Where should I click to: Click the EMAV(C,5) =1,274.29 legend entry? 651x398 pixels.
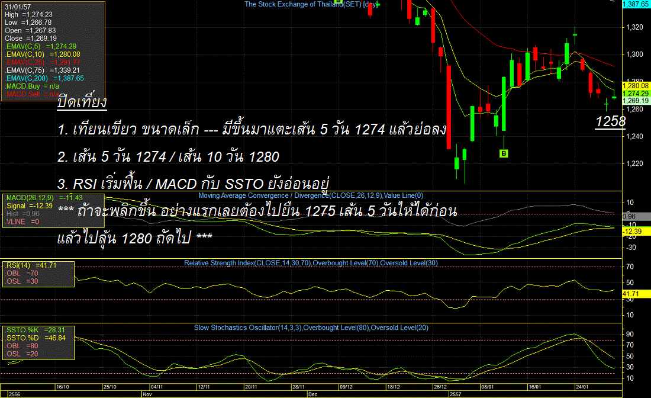pos(41,46)
